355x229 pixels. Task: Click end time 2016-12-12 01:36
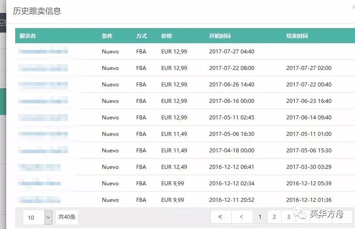309,200
